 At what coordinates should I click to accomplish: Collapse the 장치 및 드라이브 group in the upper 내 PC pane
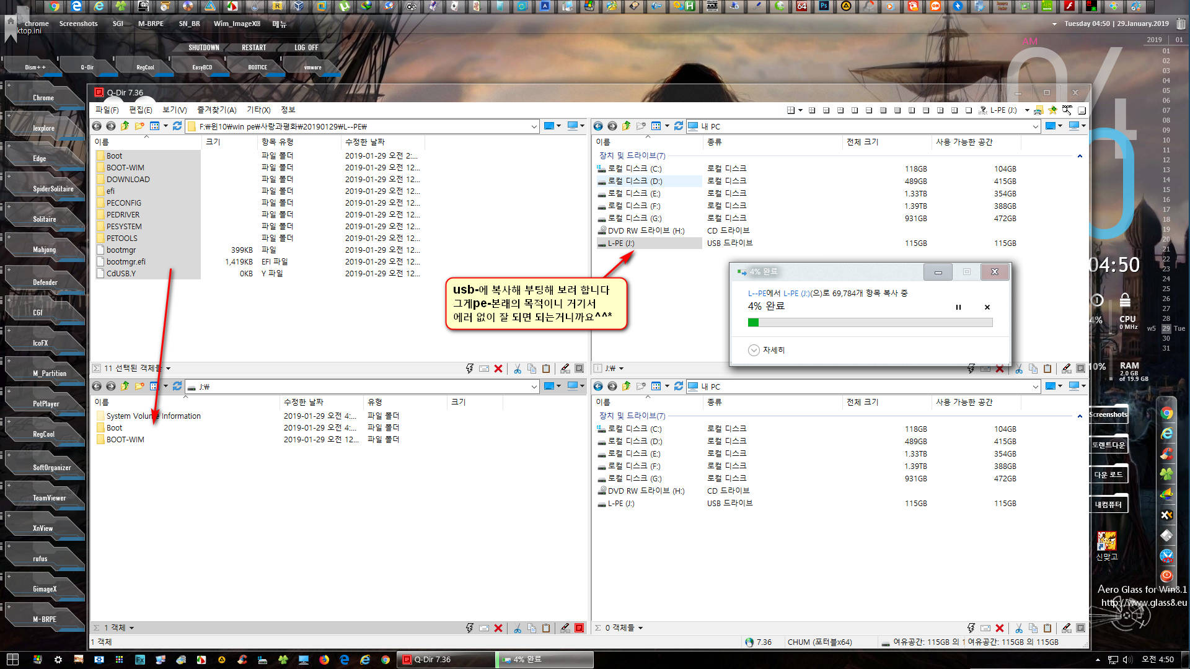(x=1080, y=156)
